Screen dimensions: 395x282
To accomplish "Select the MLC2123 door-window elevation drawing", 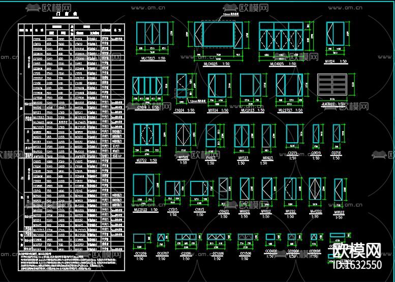I will 251,85.
